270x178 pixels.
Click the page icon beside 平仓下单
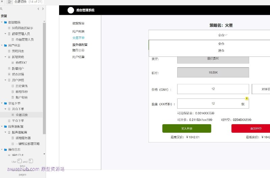click(9, 120)
